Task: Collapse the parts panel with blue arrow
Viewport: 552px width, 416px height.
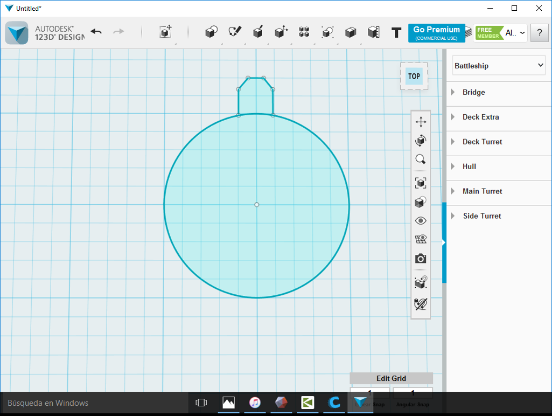Action: pos(444,242)
